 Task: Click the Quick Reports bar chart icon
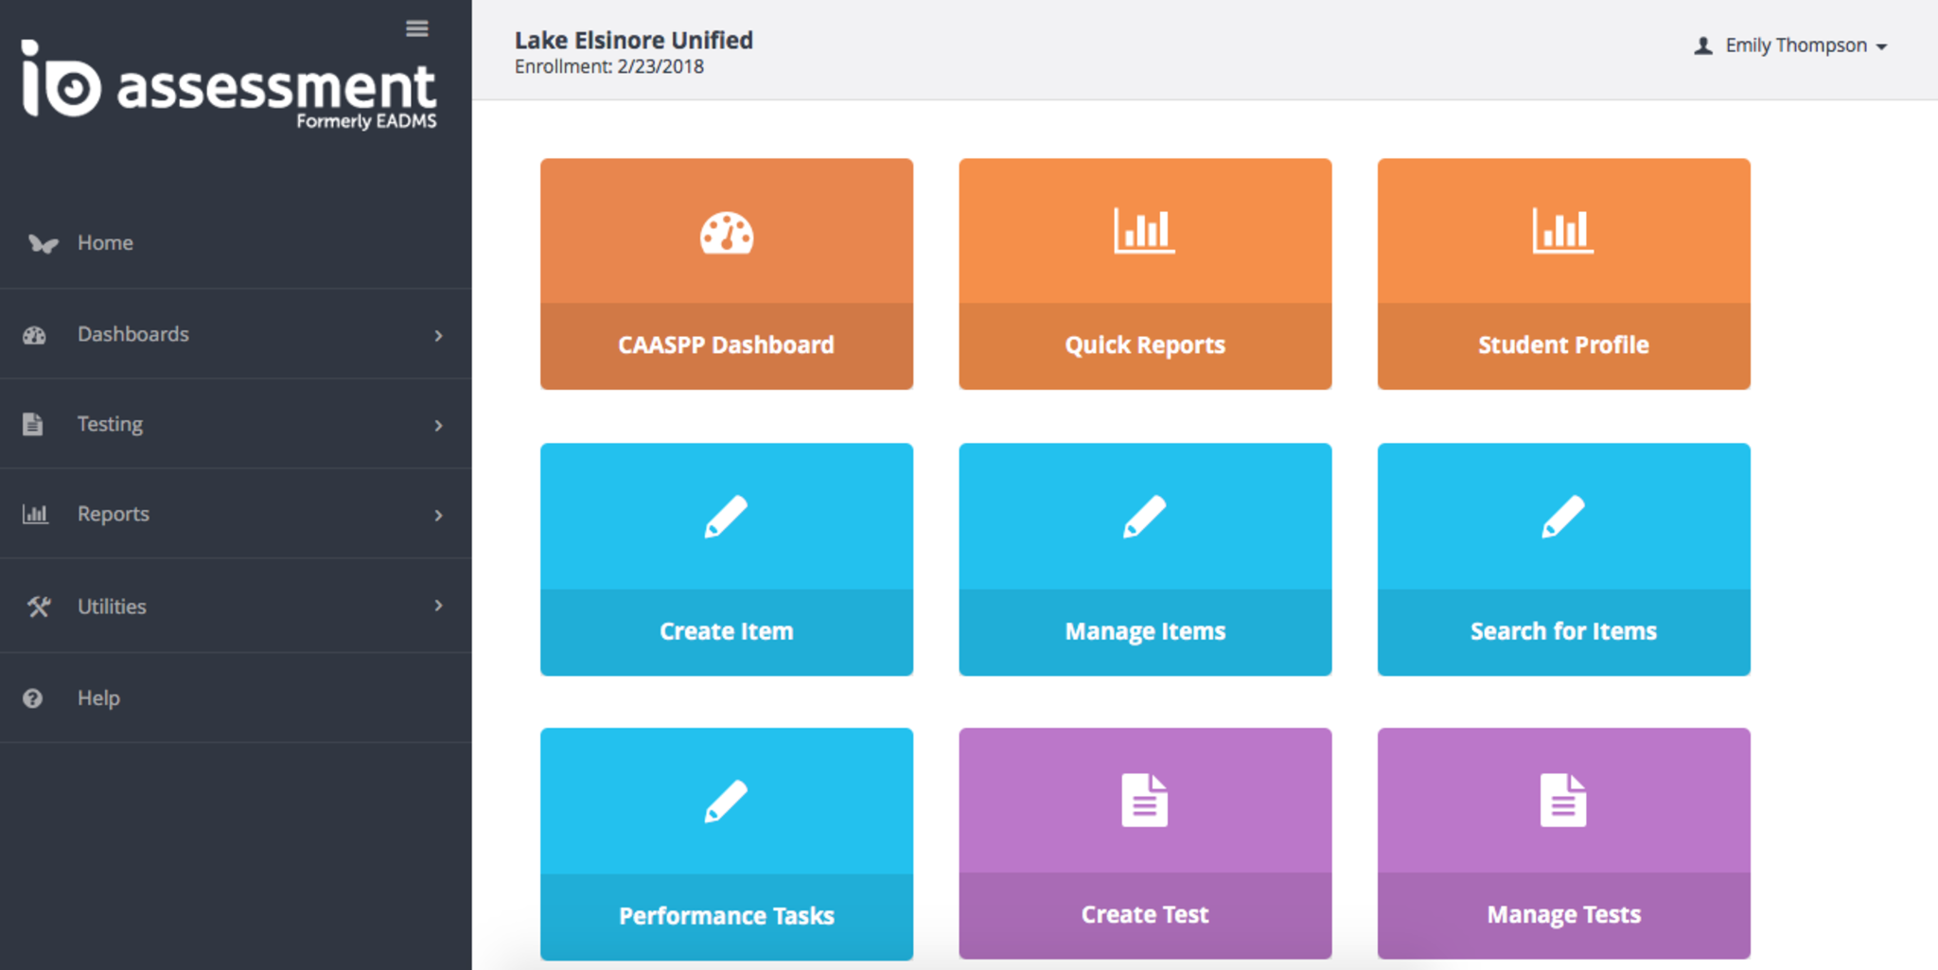click(x=1144, y=231)
